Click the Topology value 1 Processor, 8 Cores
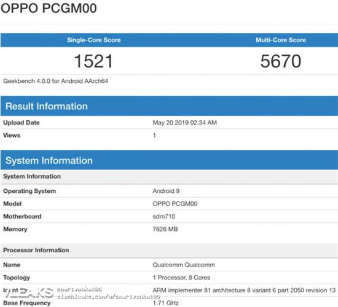Viewport: 338px width, 307px height. click(x=181, y=278)
